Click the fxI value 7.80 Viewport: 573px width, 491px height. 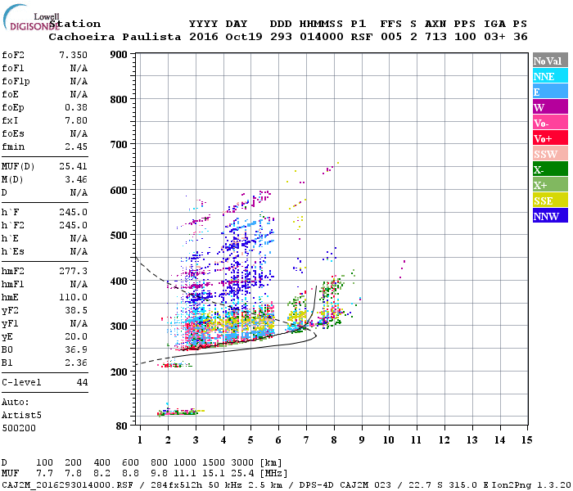coord(76,120)
